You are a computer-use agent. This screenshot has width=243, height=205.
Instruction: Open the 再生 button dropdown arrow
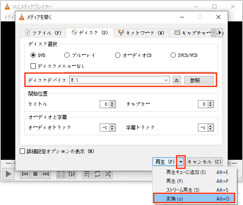coord(181,162)
